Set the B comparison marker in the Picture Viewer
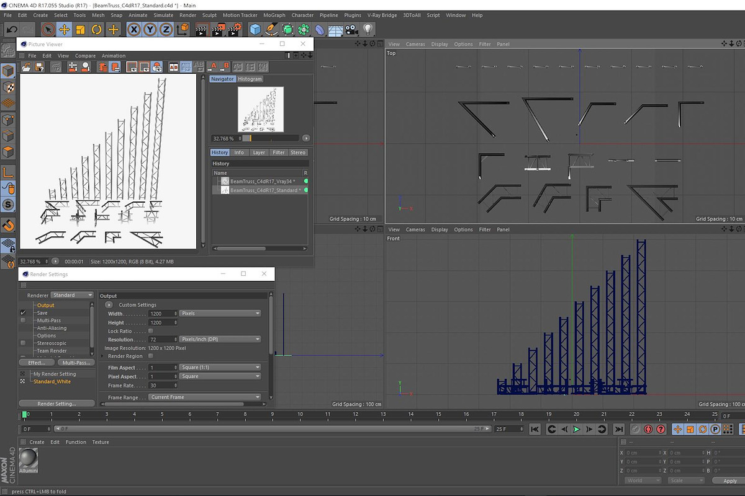745x496 pixels. [x=225, y=67]
